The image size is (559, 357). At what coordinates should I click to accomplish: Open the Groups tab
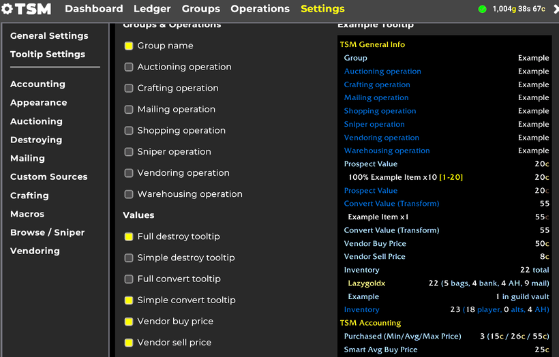tap(200, 9)
